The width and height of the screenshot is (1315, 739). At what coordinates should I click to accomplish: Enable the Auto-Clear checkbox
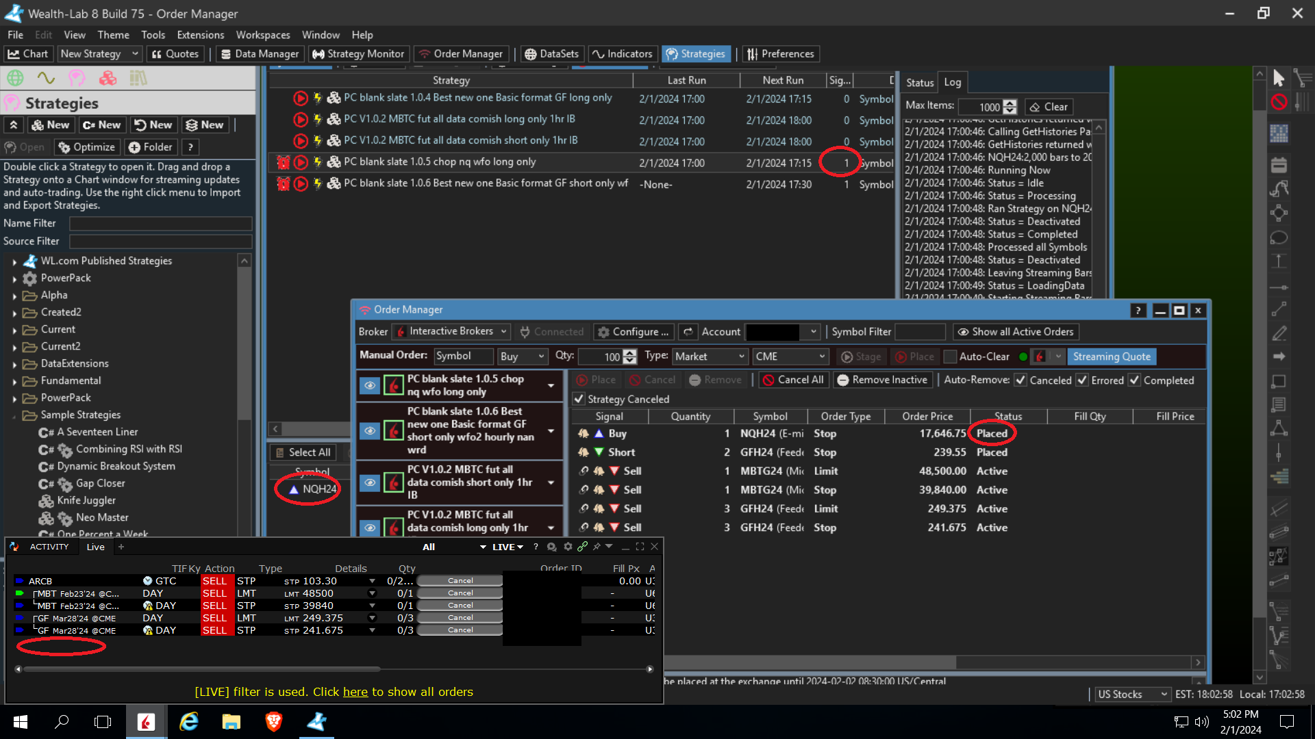click(x=950, y=356)
